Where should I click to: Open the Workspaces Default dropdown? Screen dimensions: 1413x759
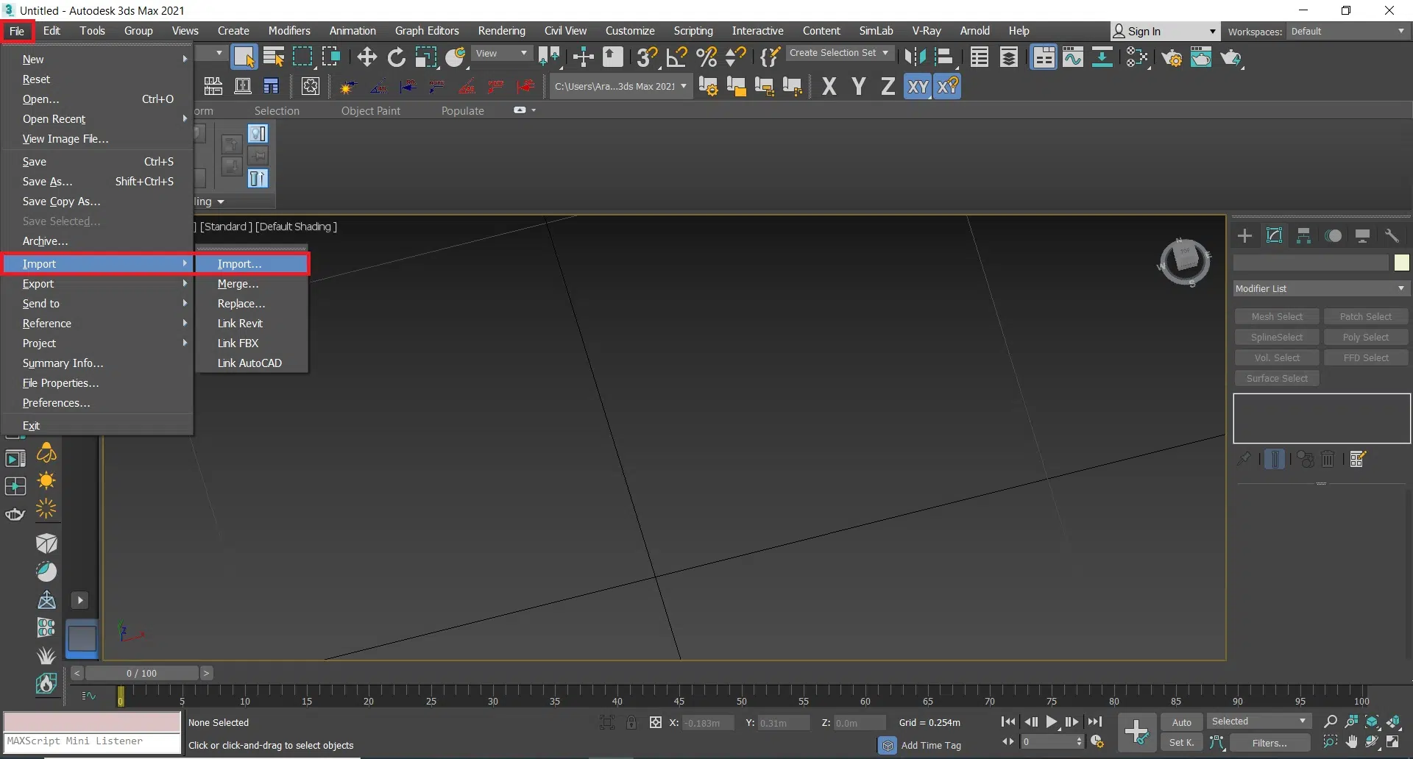1348,32
